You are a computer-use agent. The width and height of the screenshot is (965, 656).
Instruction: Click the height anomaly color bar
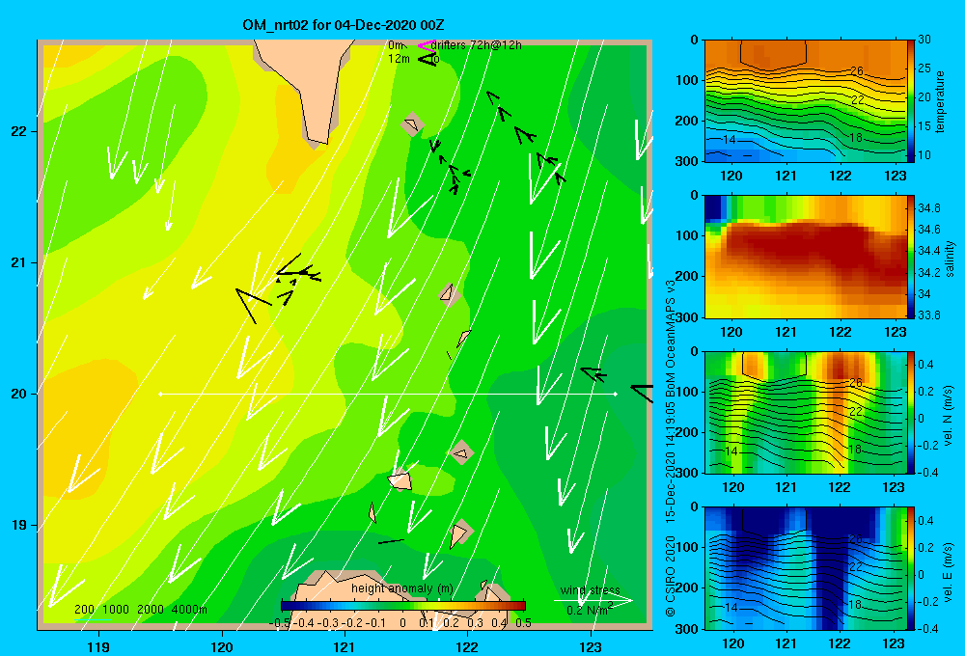point(403,606)
